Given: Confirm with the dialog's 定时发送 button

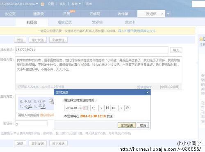Looking at the screenshot, I should tap(127, 125).
